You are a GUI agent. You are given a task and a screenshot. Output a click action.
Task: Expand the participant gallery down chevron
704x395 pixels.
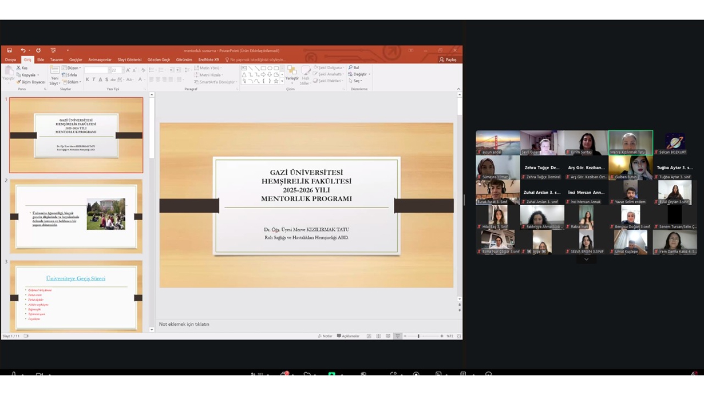click(x=586, y=260)
